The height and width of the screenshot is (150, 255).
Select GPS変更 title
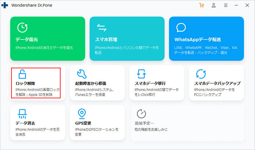[x=83, y=123]
